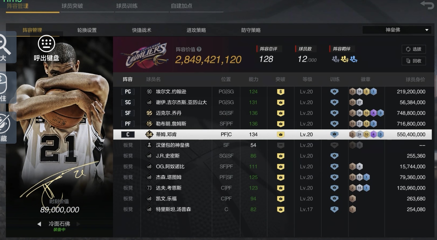437x240 pixels.
Task: Select the 勒布朗.詹姆斯 player row
Action: 273,124
